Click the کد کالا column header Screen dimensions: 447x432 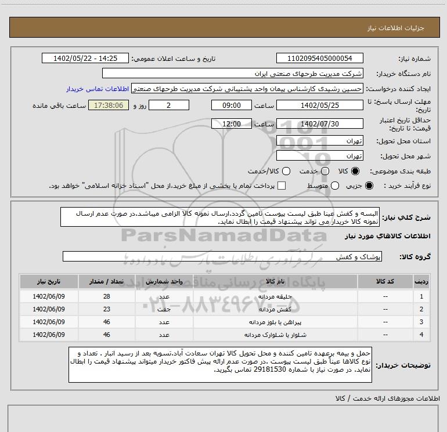(385, 282)
